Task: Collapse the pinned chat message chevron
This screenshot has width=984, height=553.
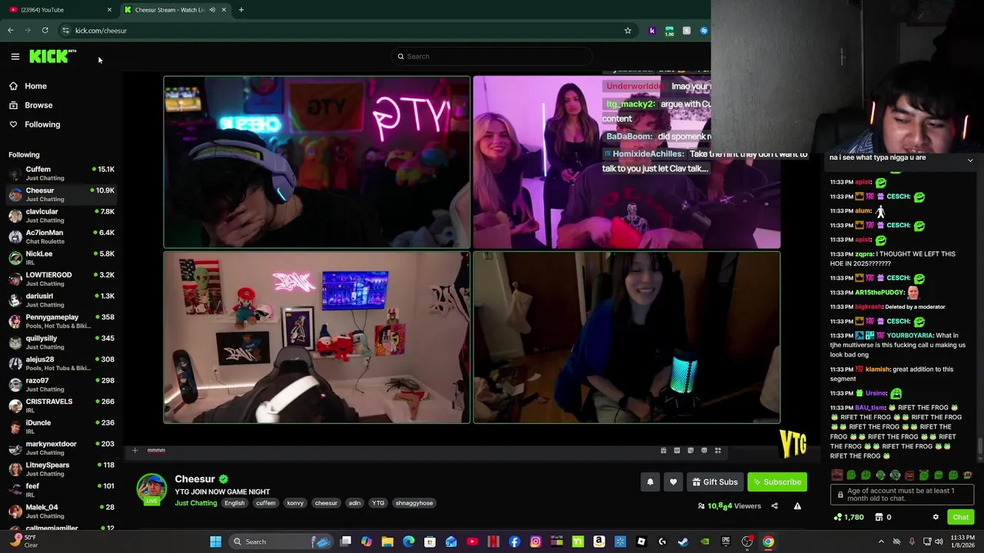Action: [x=970, y=160]
